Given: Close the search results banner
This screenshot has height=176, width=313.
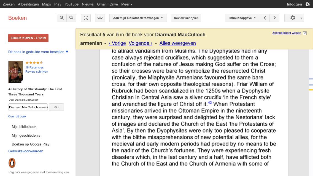Looking at the screenshot, I should (305, 33).
